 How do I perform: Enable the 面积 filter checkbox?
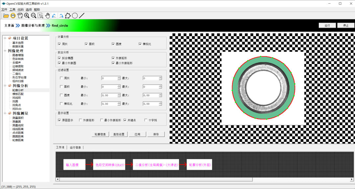point(61,87)
